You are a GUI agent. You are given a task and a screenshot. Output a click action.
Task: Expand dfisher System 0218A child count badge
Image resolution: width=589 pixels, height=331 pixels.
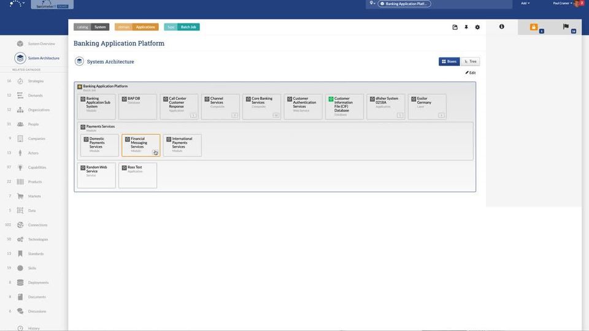click(x=400, y=115)
